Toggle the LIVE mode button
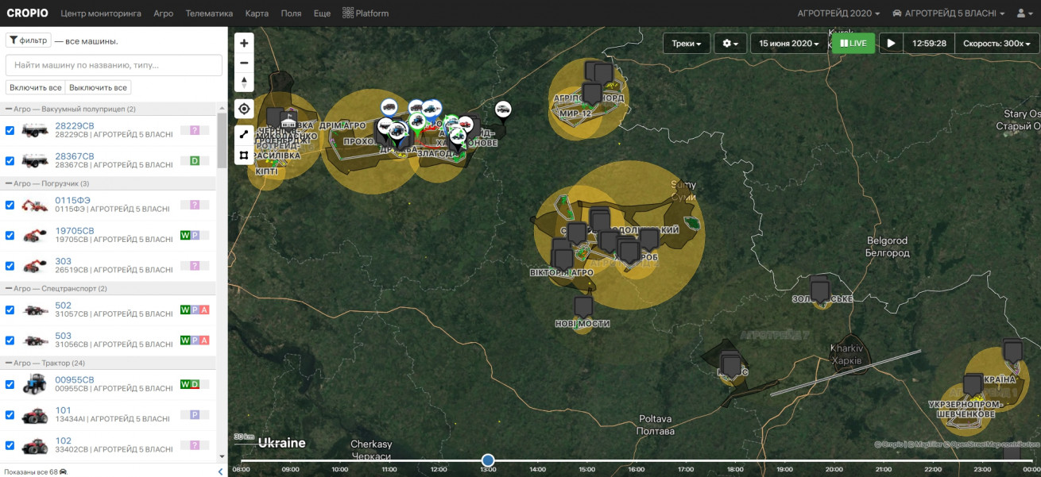Image resolution: width=1041 pixels, height=477 pixels. [853, 43]
